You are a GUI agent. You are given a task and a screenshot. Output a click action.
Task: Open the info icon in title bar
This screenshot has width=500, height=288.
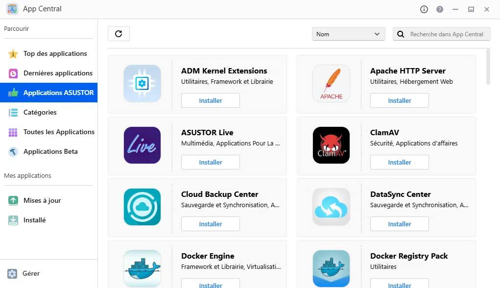point(424,9)
